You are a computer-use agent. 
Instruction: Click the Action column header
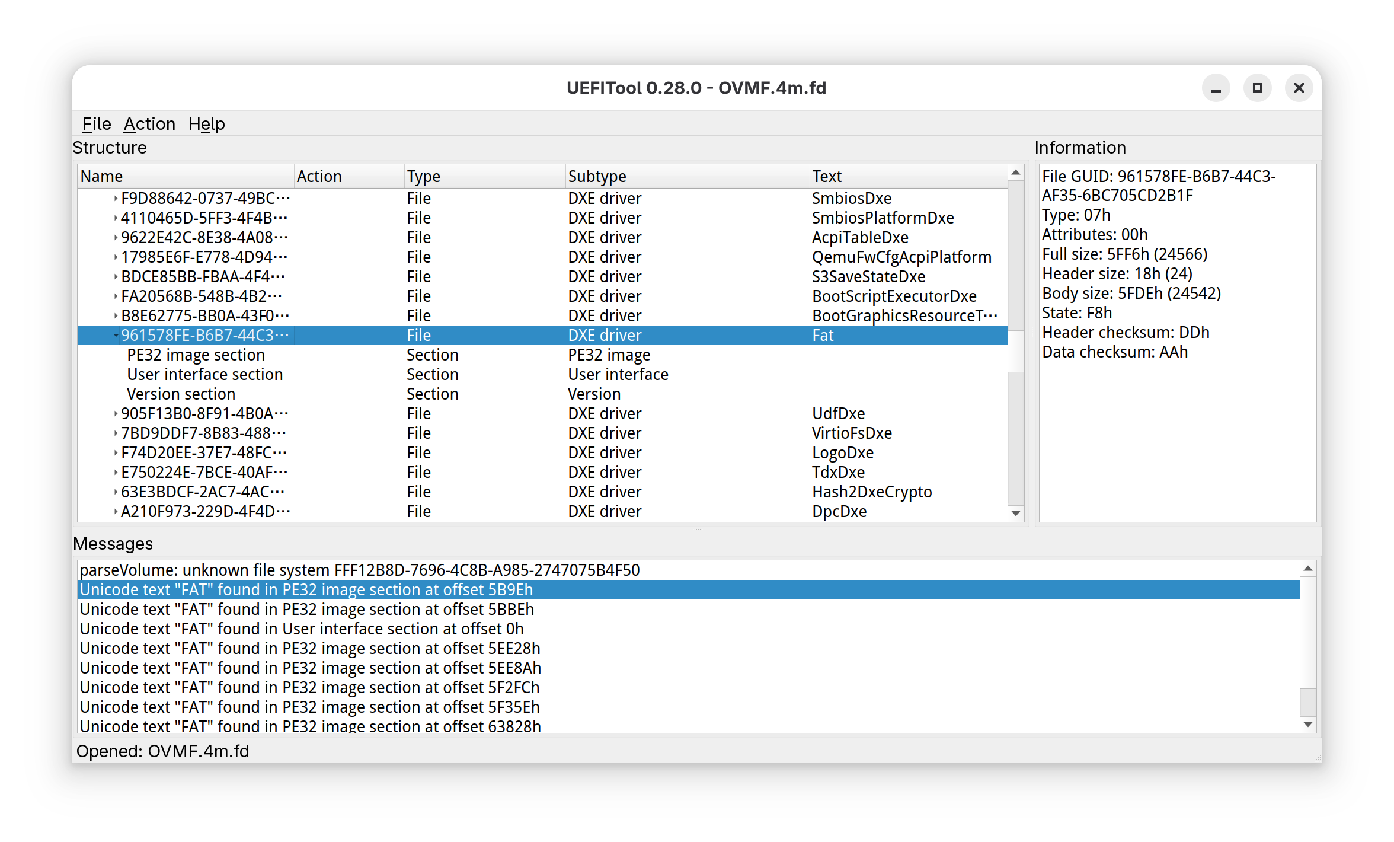(350, 177)
